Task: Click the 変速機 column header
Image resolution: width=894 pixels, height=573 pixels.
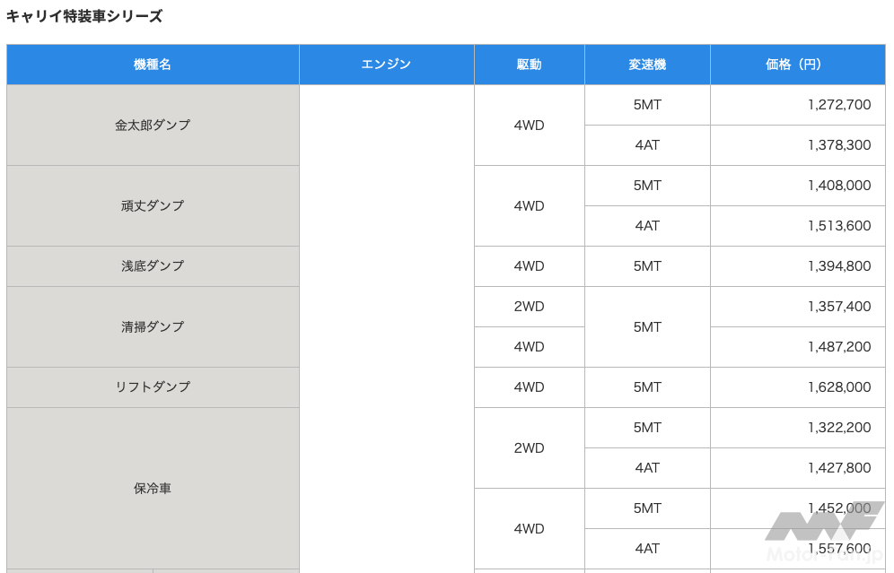Action: click(647, 65)
